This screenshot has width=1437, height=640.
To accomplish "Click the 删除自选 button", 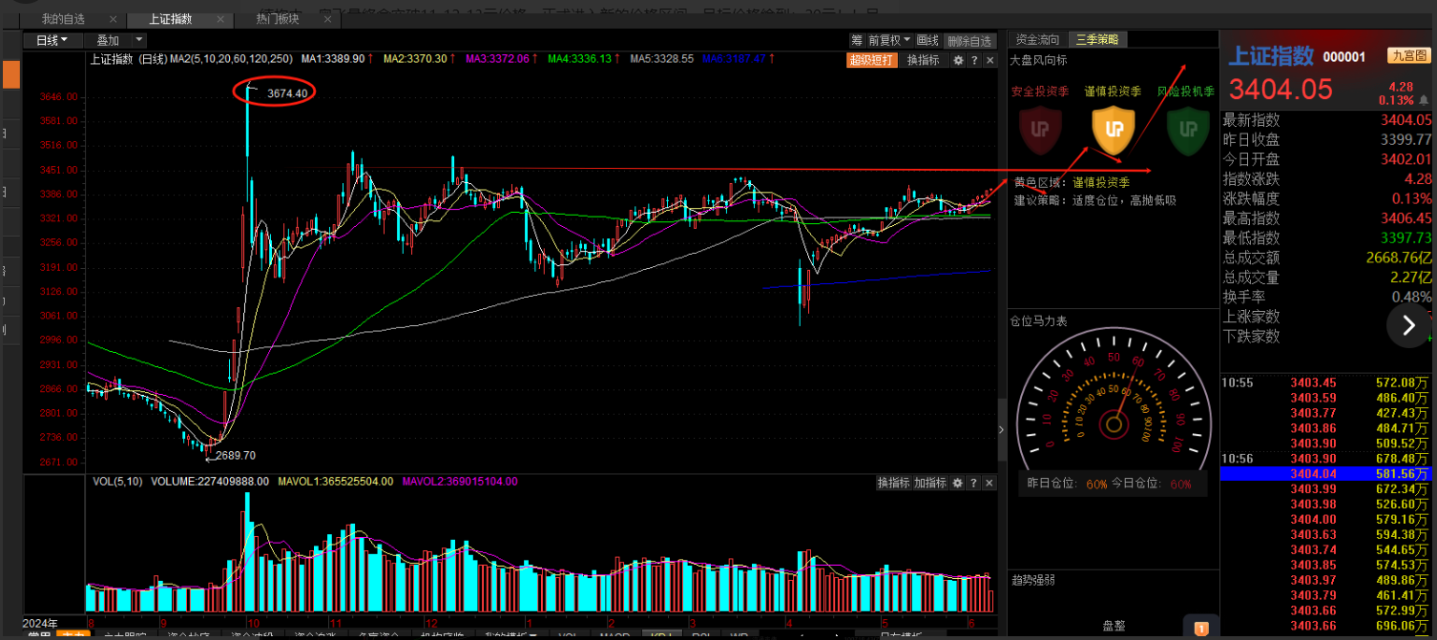I will click(x=969, y=40).
